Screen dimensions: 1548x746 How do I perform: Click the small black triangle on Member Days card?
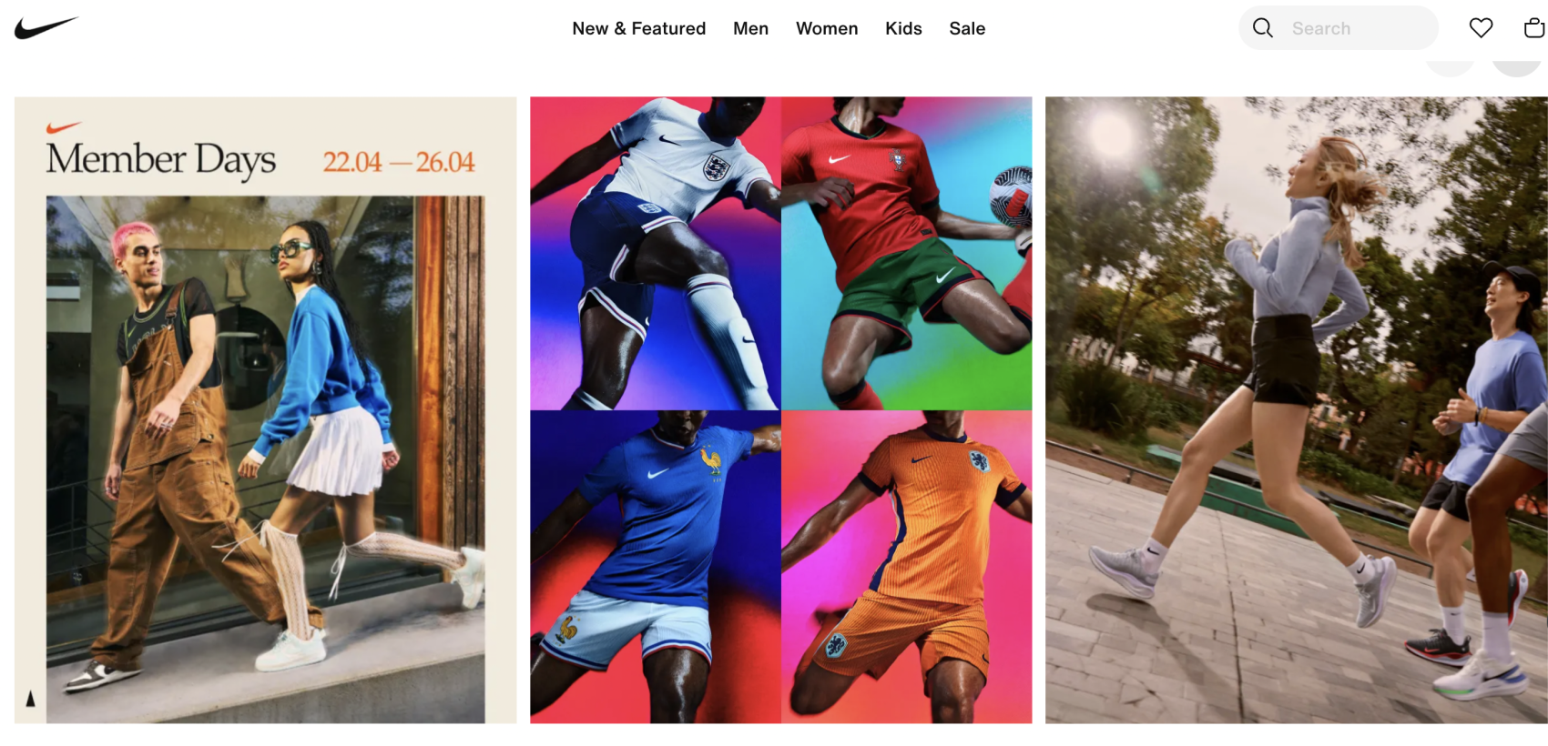tap(30, 699)
